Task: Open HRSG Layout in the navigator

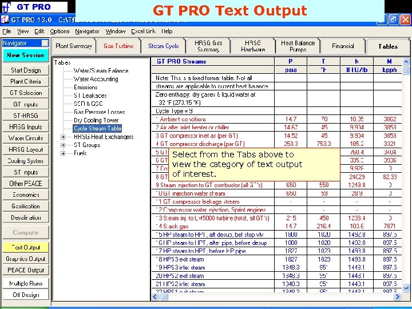Action: 26,149
